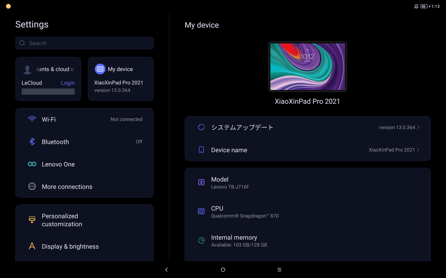Click the account avatar icon
The width and height of the screenshot is (446, 278).
(x=27, y=69)
